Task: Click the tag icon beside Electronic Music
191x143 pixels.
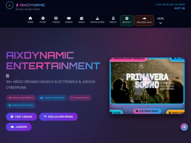Action: point(137,111)
